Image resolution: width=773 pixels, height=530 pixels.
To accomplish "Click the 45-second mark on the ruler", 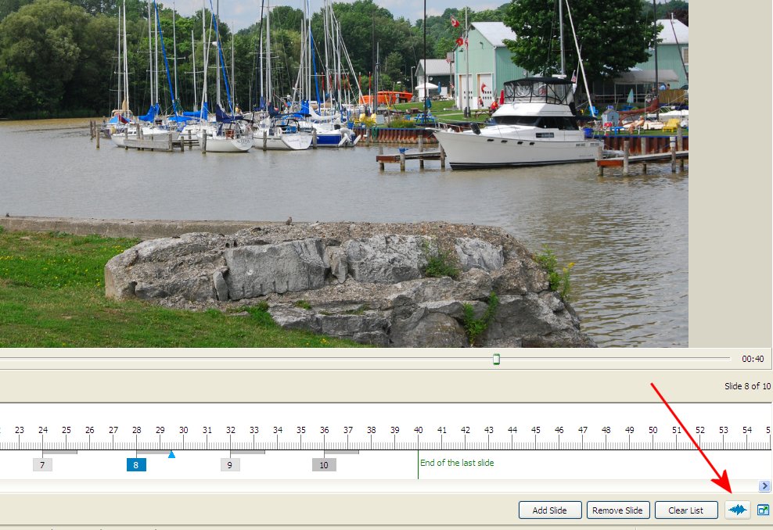I will (535, 431).
